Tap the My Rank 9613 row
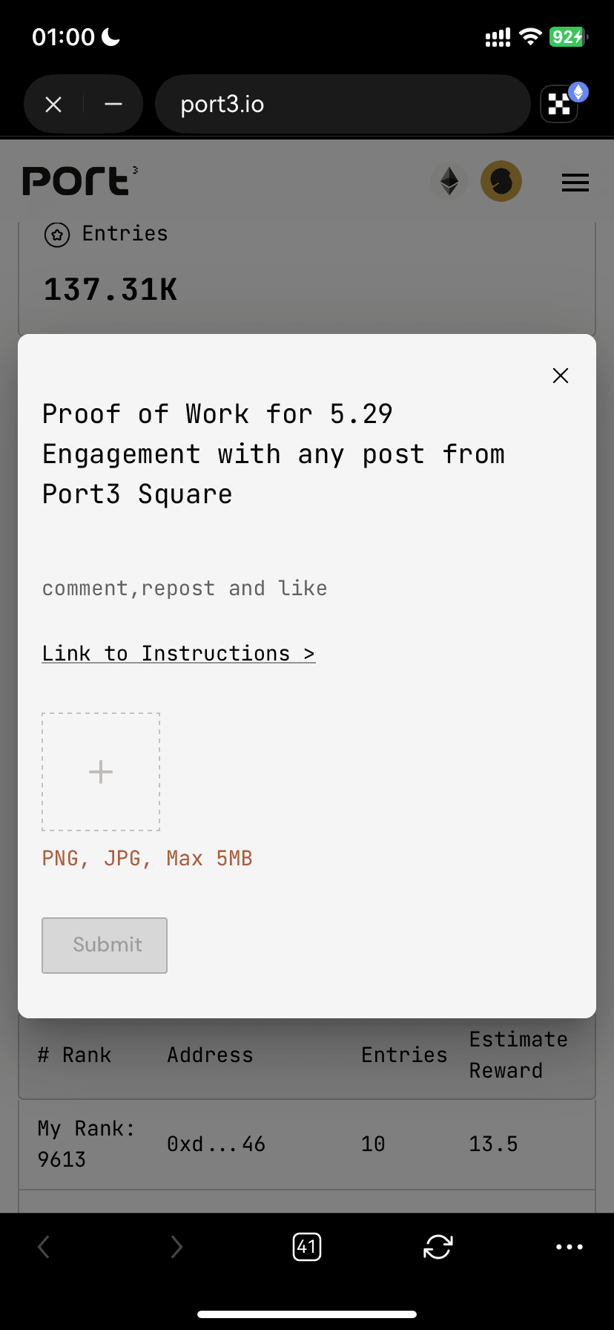This screenshot has width=614, height=1330. pyautogui.click(x=307, y=1144)
